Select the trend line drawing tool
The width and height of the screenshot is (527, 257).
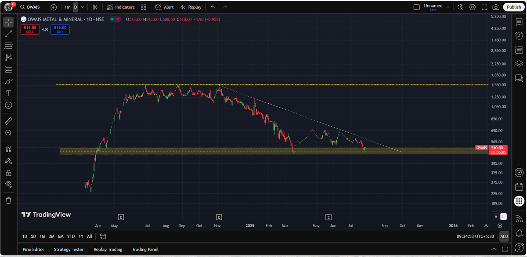(8, 34)
